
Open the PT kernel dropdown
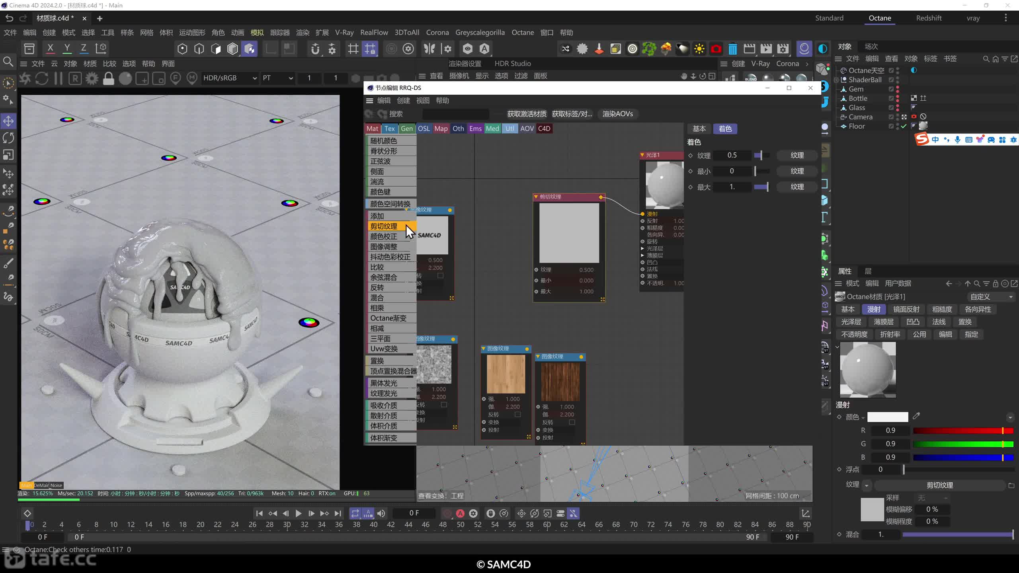pyautogui.click(x=277, y=78)
